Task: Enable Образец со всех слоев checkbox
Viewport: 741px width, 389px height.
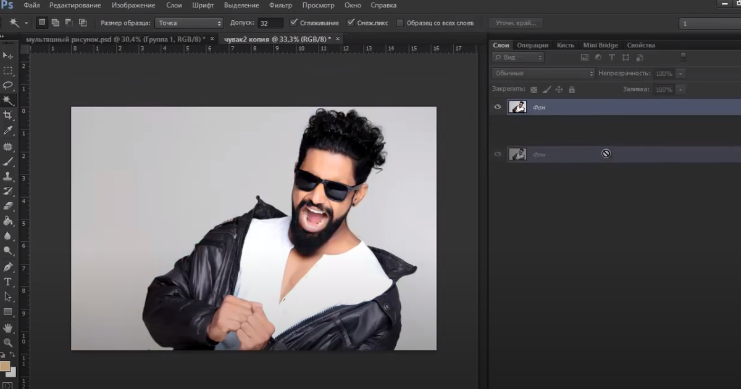Action: [x=400, y=23]
